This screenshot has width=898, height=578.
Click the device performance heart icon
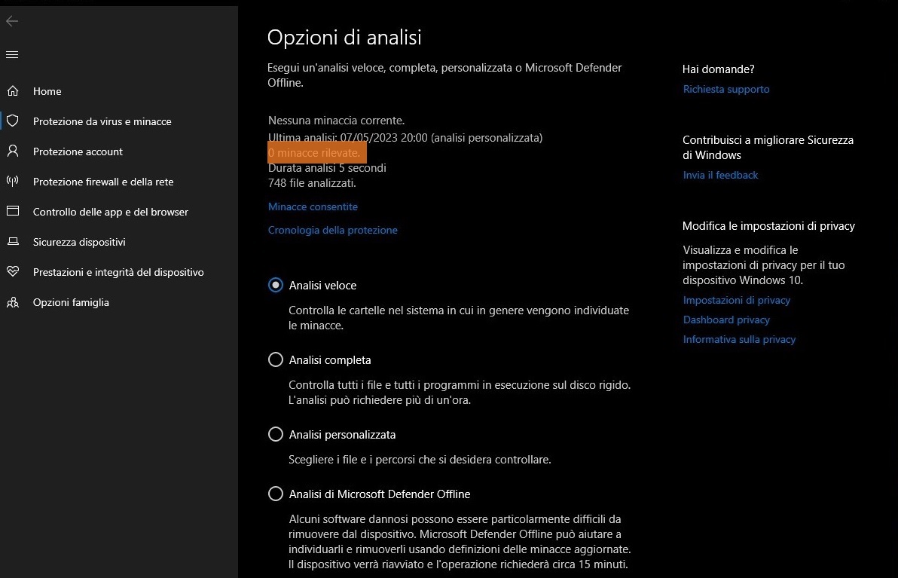tap(12, 272)
